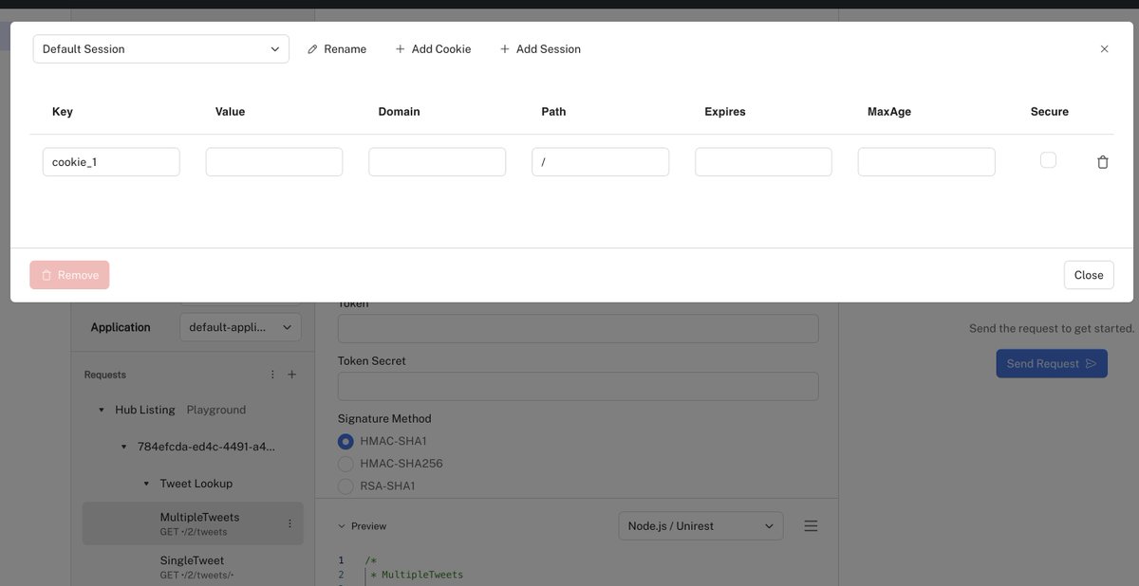Select the RSA-SHA1 signature method
The width and height of the screenshot is (1139, 586).
(345, 485)
